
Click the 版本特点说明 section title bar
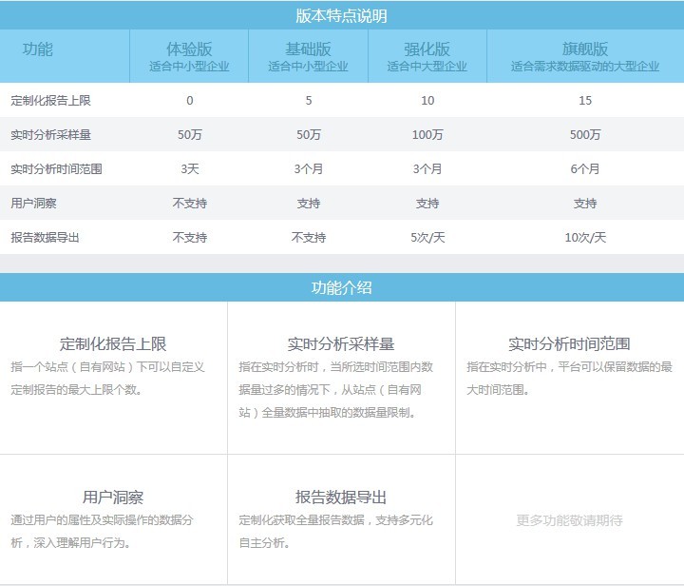coord(342,15)
